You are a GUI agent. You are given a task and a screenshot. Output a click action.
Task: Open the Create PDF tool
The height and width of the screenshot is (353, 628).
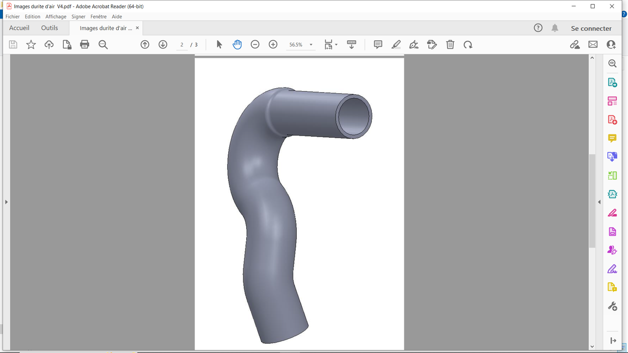[x=612, y=120]
